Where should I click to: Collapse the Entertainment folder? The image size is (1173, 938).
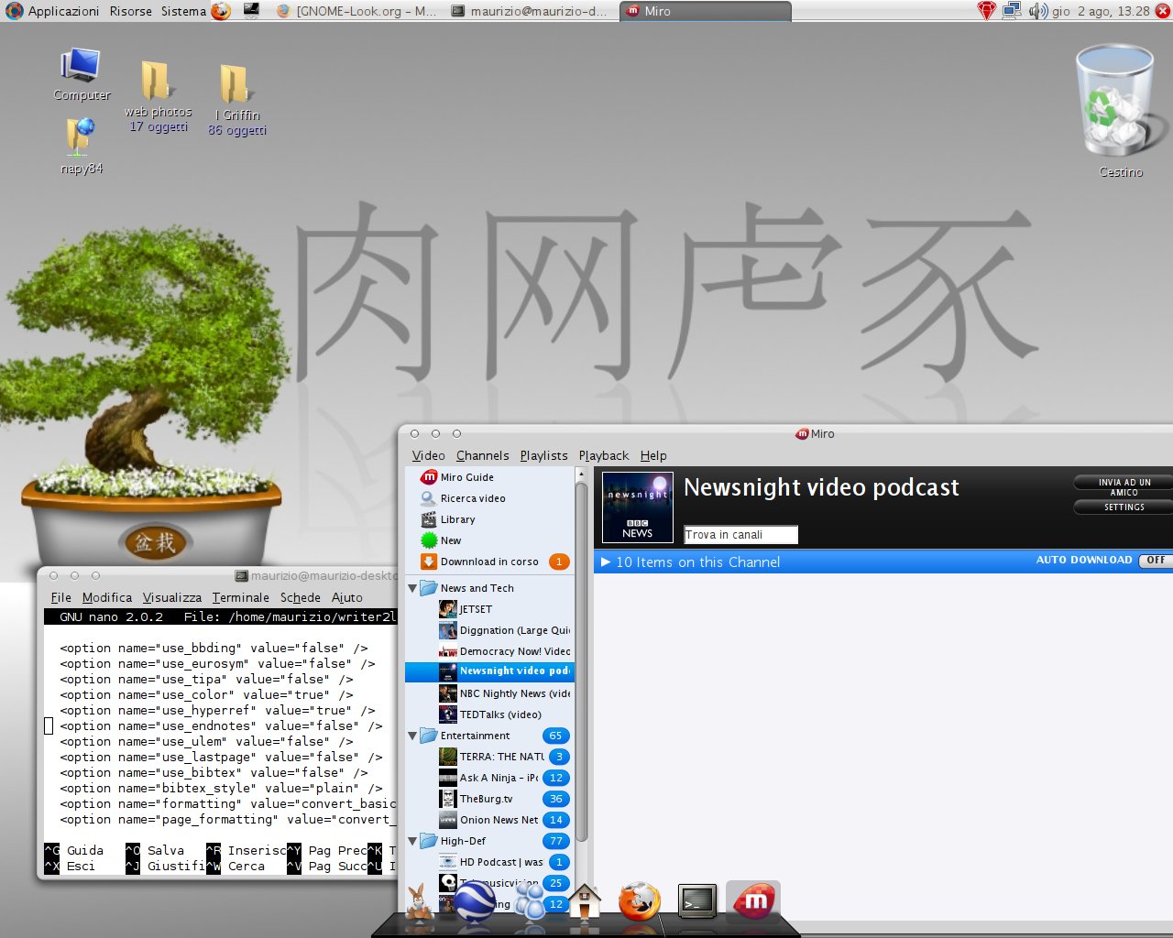(412, 736)
